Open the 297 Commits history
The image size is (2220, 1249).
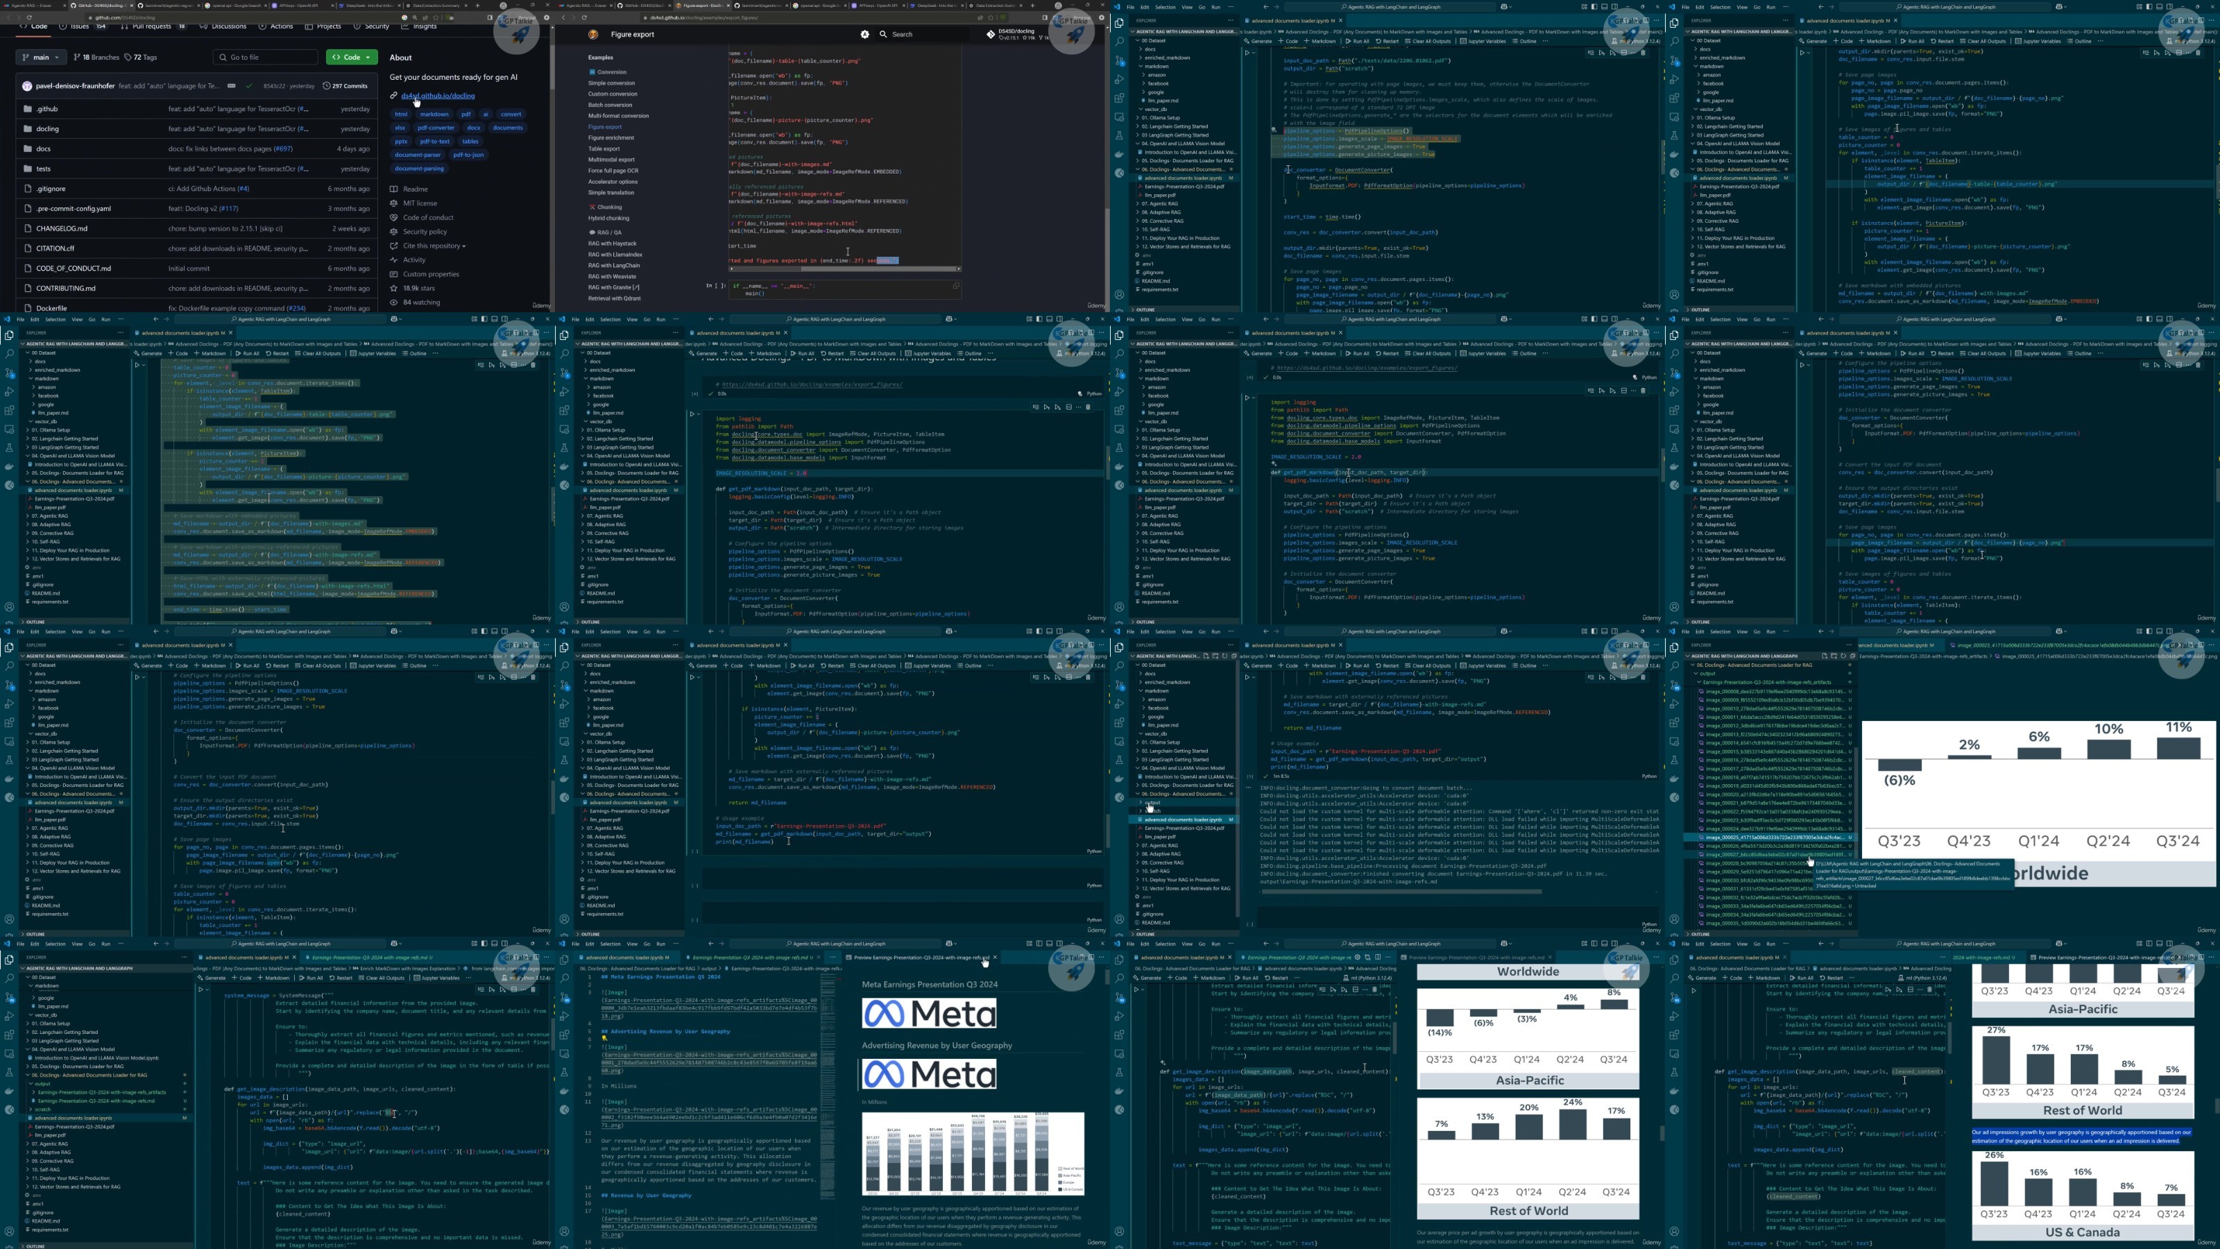(x=345, y=85)
